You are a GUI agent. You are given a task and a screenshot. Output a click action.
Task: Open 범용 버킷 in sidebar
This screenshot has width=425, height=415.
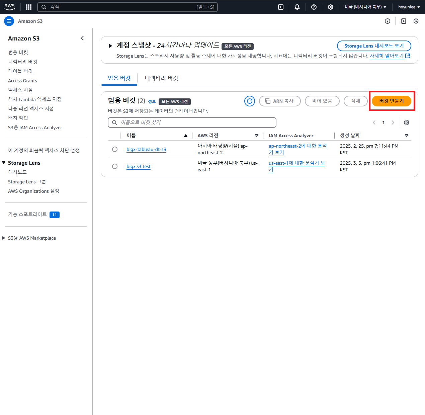click(x=18, y=52)
